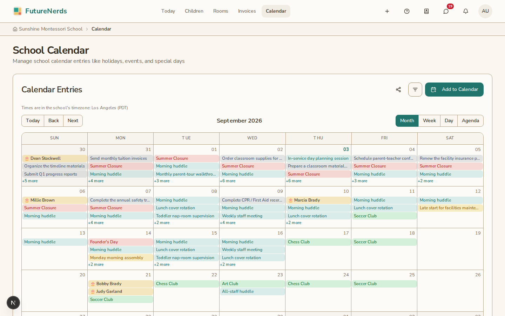Open the Founder's Day event

click(120, 242)
